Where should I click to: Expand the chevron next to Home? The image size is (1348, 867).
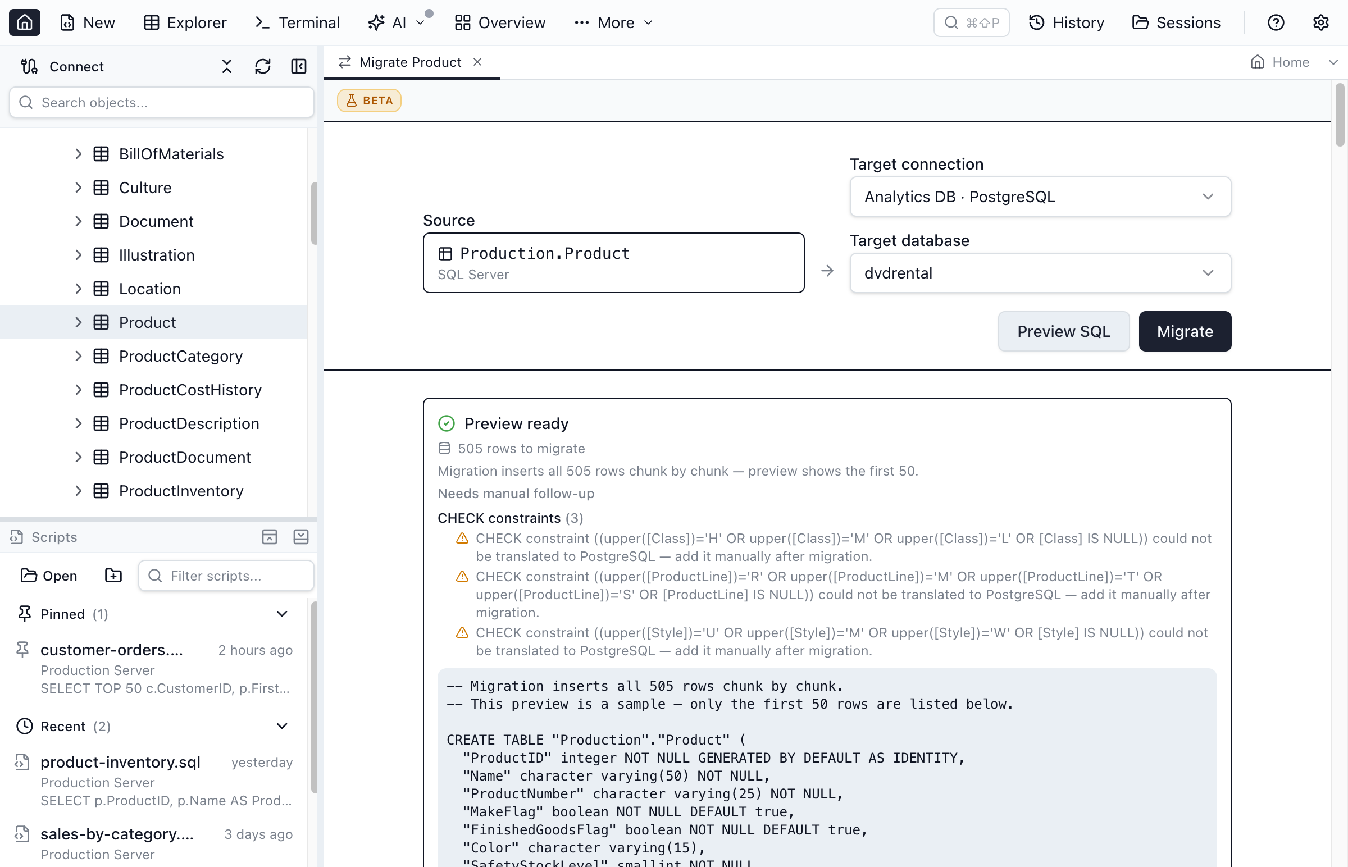[1333, 62]
